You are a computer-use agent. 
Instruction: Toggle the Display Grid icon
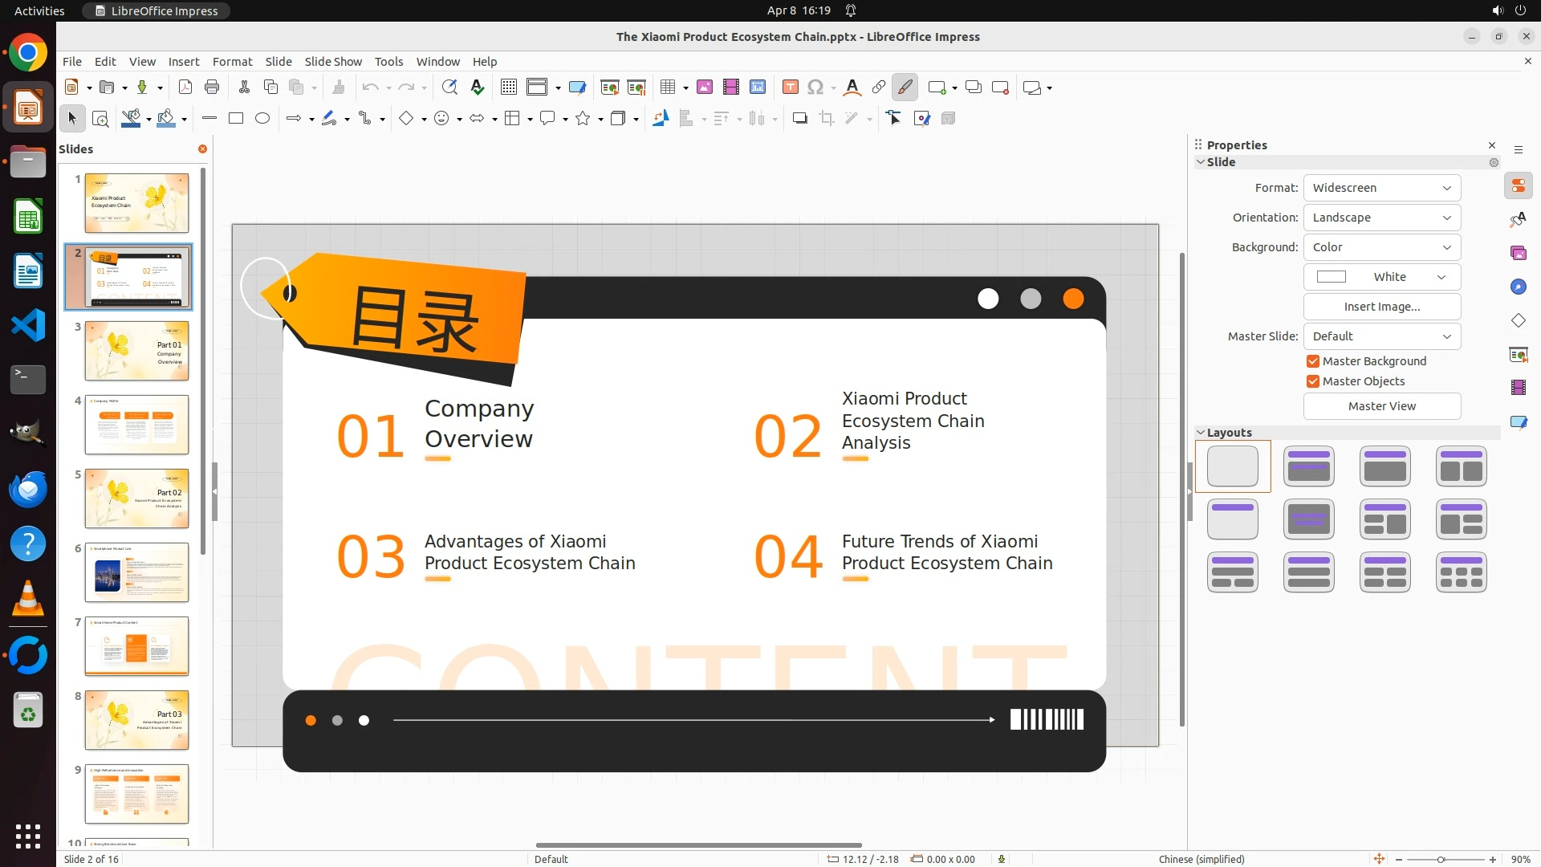pos(508,88)
